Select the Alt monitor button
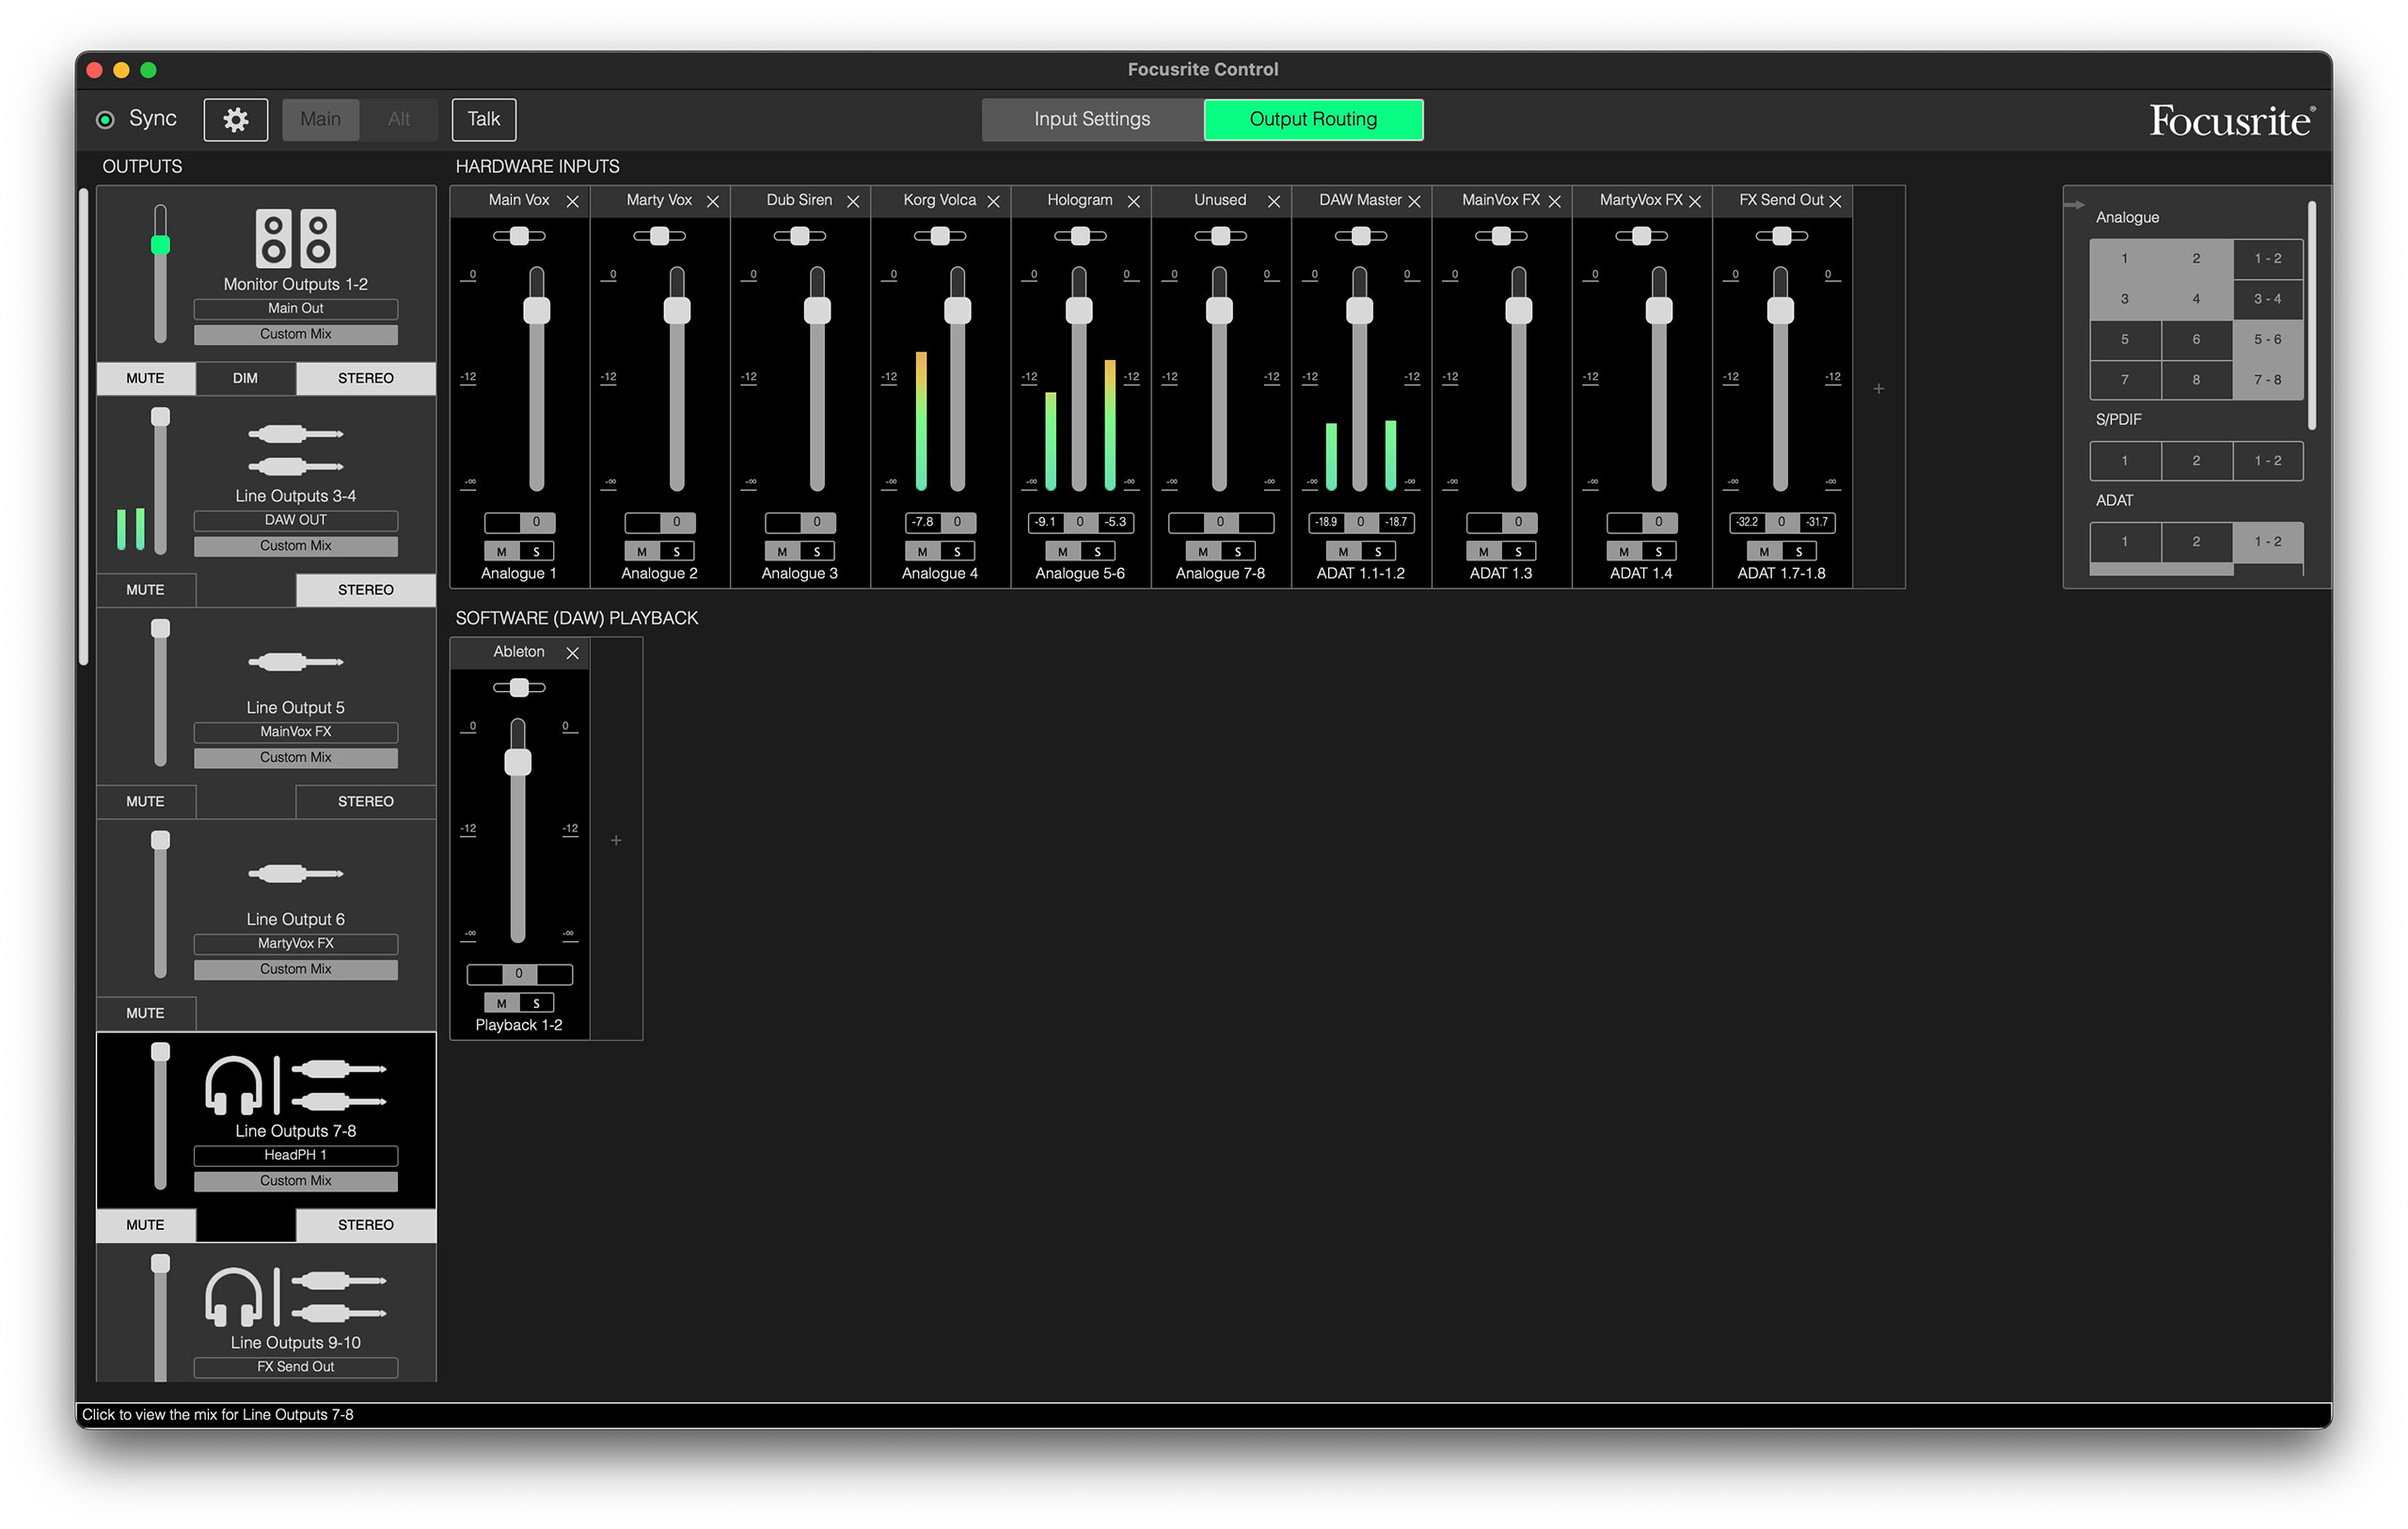 click(x=399, y=119)
